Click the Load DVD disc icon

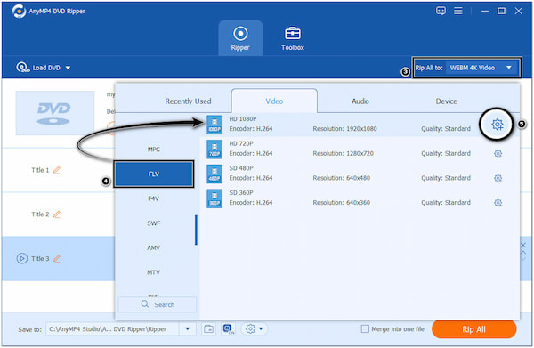[x=22, y=68]
